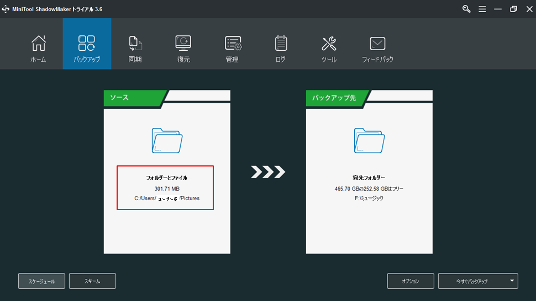Viewport: 536px width, 301px height.
Task: Select the バックアップ backup tab
Action: [x=87, y=44]
